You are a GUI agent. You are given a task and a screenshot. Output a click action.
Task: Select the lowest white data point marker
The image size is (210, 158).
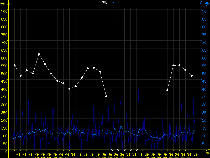106,96
